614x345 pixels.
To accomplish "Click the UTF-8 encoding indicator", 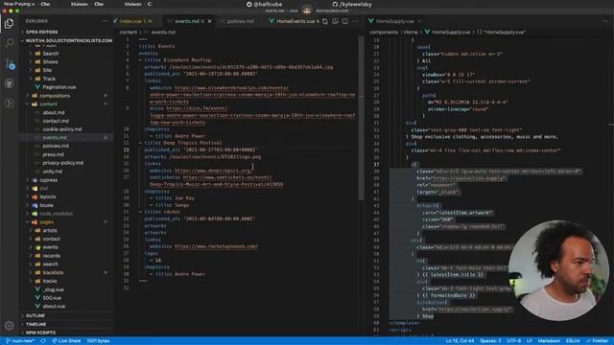I will tap(514, 341).
